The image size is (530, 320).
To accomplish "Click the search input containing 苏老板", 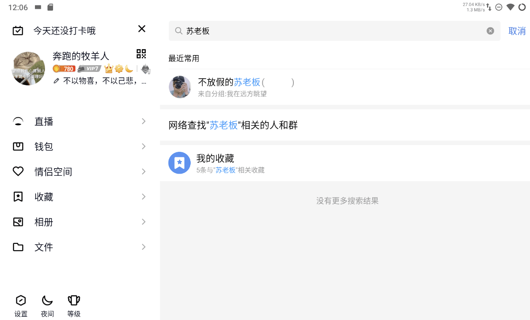I will [333, 31].
